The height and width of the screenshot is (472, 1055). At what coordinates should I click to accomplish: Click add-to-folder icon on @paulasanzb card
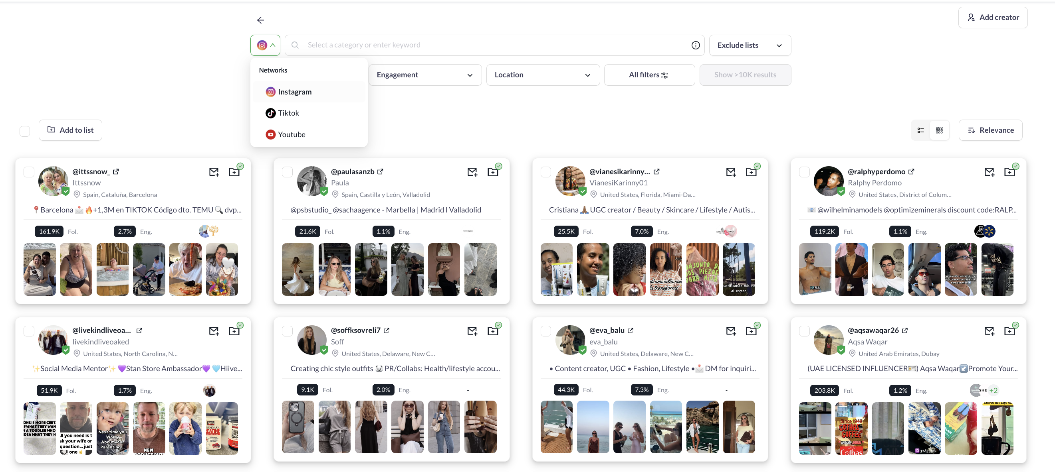pos(493,172)
